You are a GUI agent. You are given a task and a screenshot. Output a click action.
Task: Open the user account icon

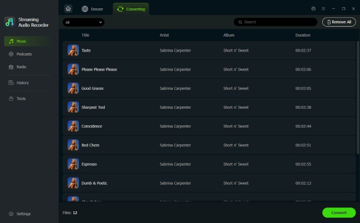coord(313,9)
